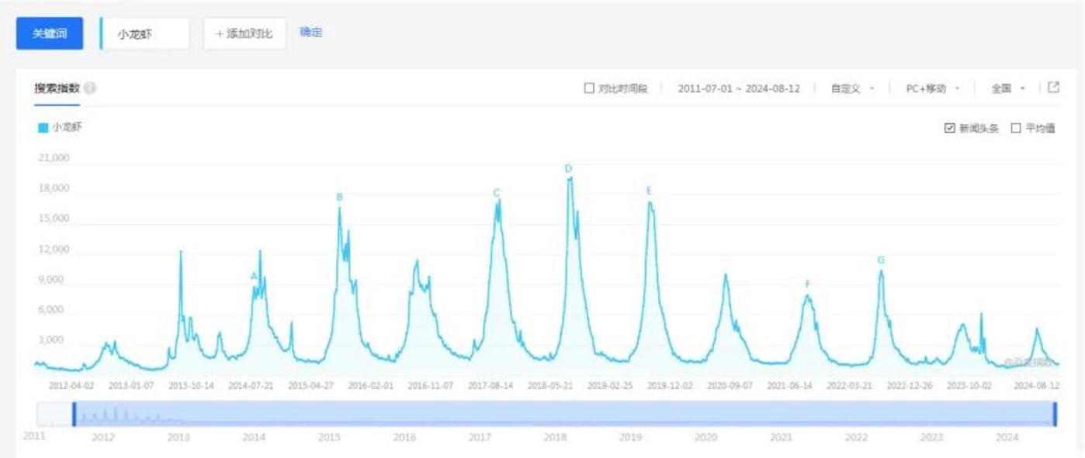
Task: Click the blue 关键词 button
Action: click(x=50, y=34)
